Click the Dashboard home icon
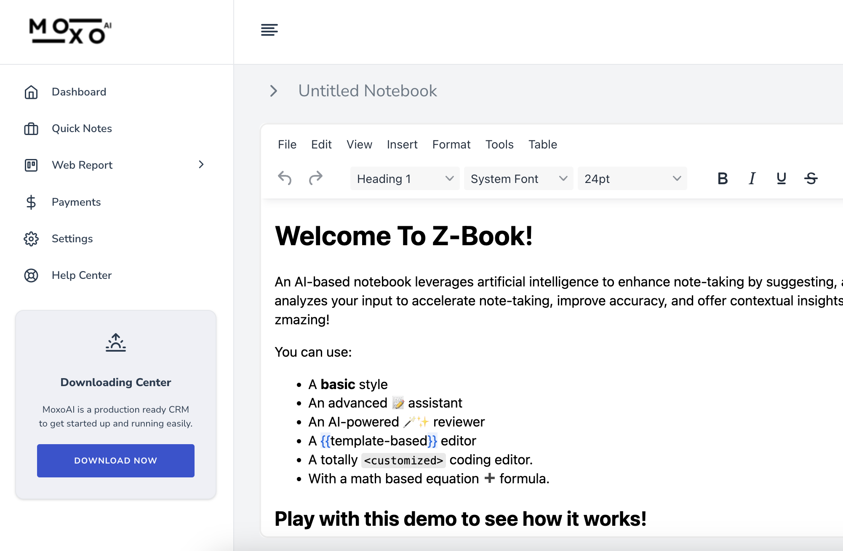Screen dimensions: 843x551 click(x=31, y=92)
